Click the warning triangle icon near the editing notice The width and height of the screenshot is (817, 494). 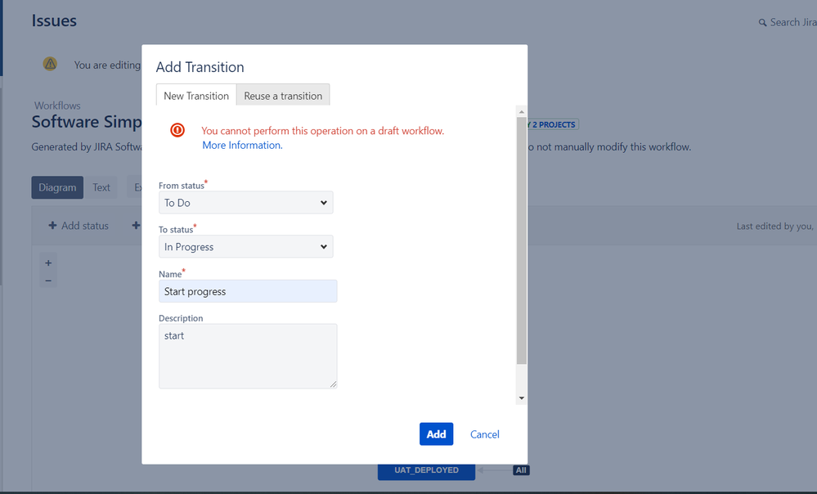50,64
